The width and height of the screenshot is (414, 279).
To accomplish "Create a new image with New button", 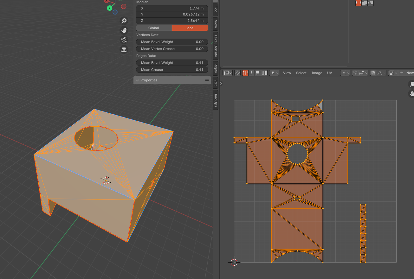I will click(406, 73).
